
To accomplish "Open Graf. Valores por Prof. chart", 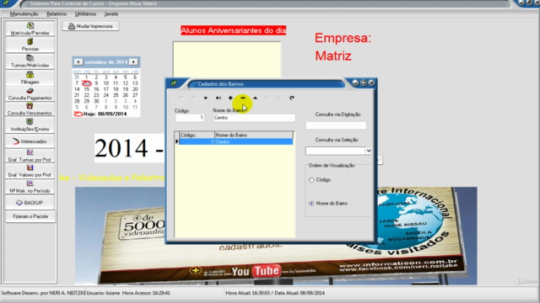I will [x=30, y=171].
